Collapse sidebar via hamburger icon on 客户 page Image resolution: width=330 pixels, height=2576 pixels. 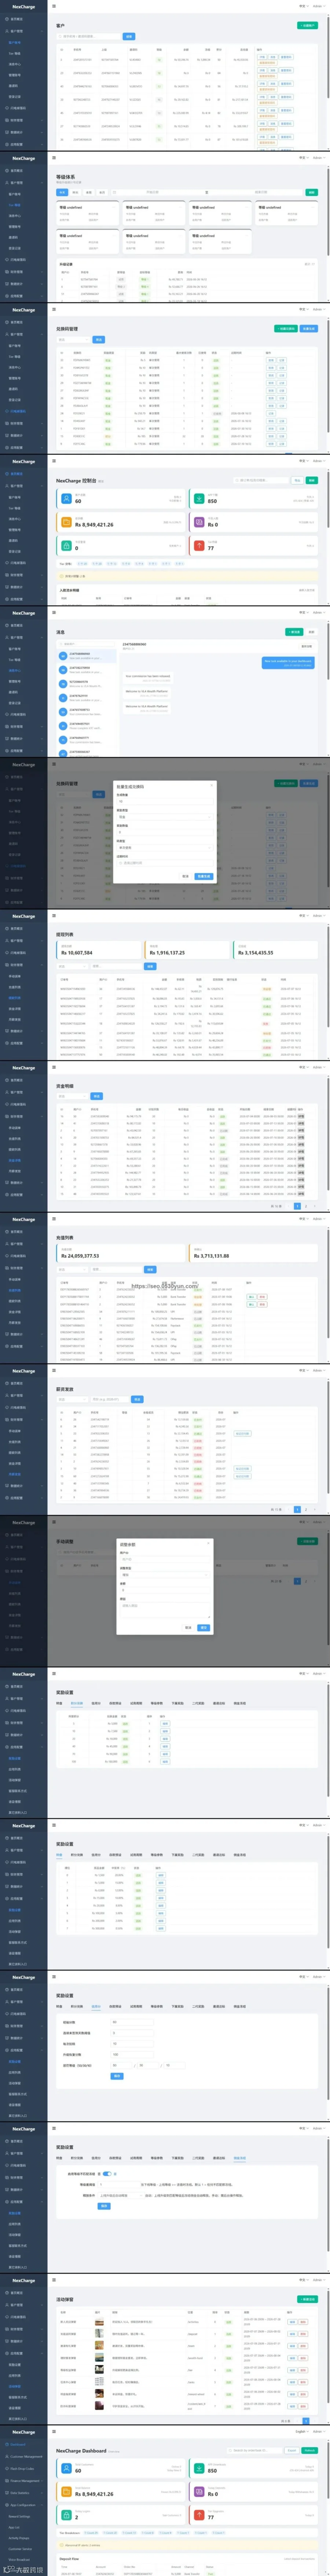coord(54,6)
